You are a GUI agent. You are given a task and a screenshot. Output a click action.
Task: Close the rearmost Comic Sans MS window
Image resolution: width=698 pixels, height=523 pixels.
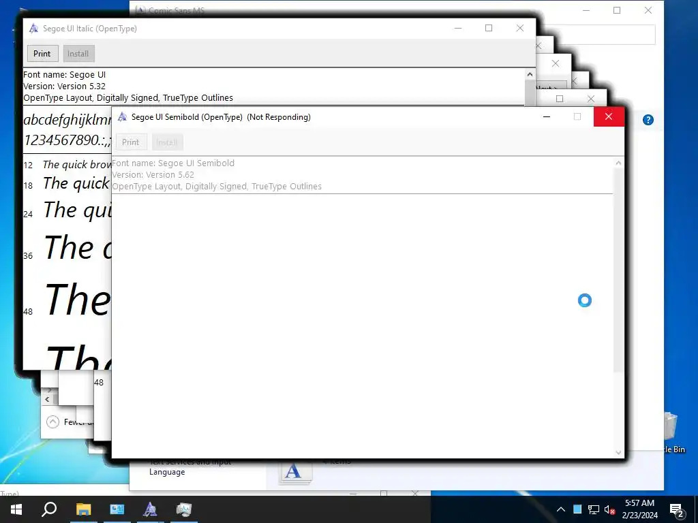point(648,10)
